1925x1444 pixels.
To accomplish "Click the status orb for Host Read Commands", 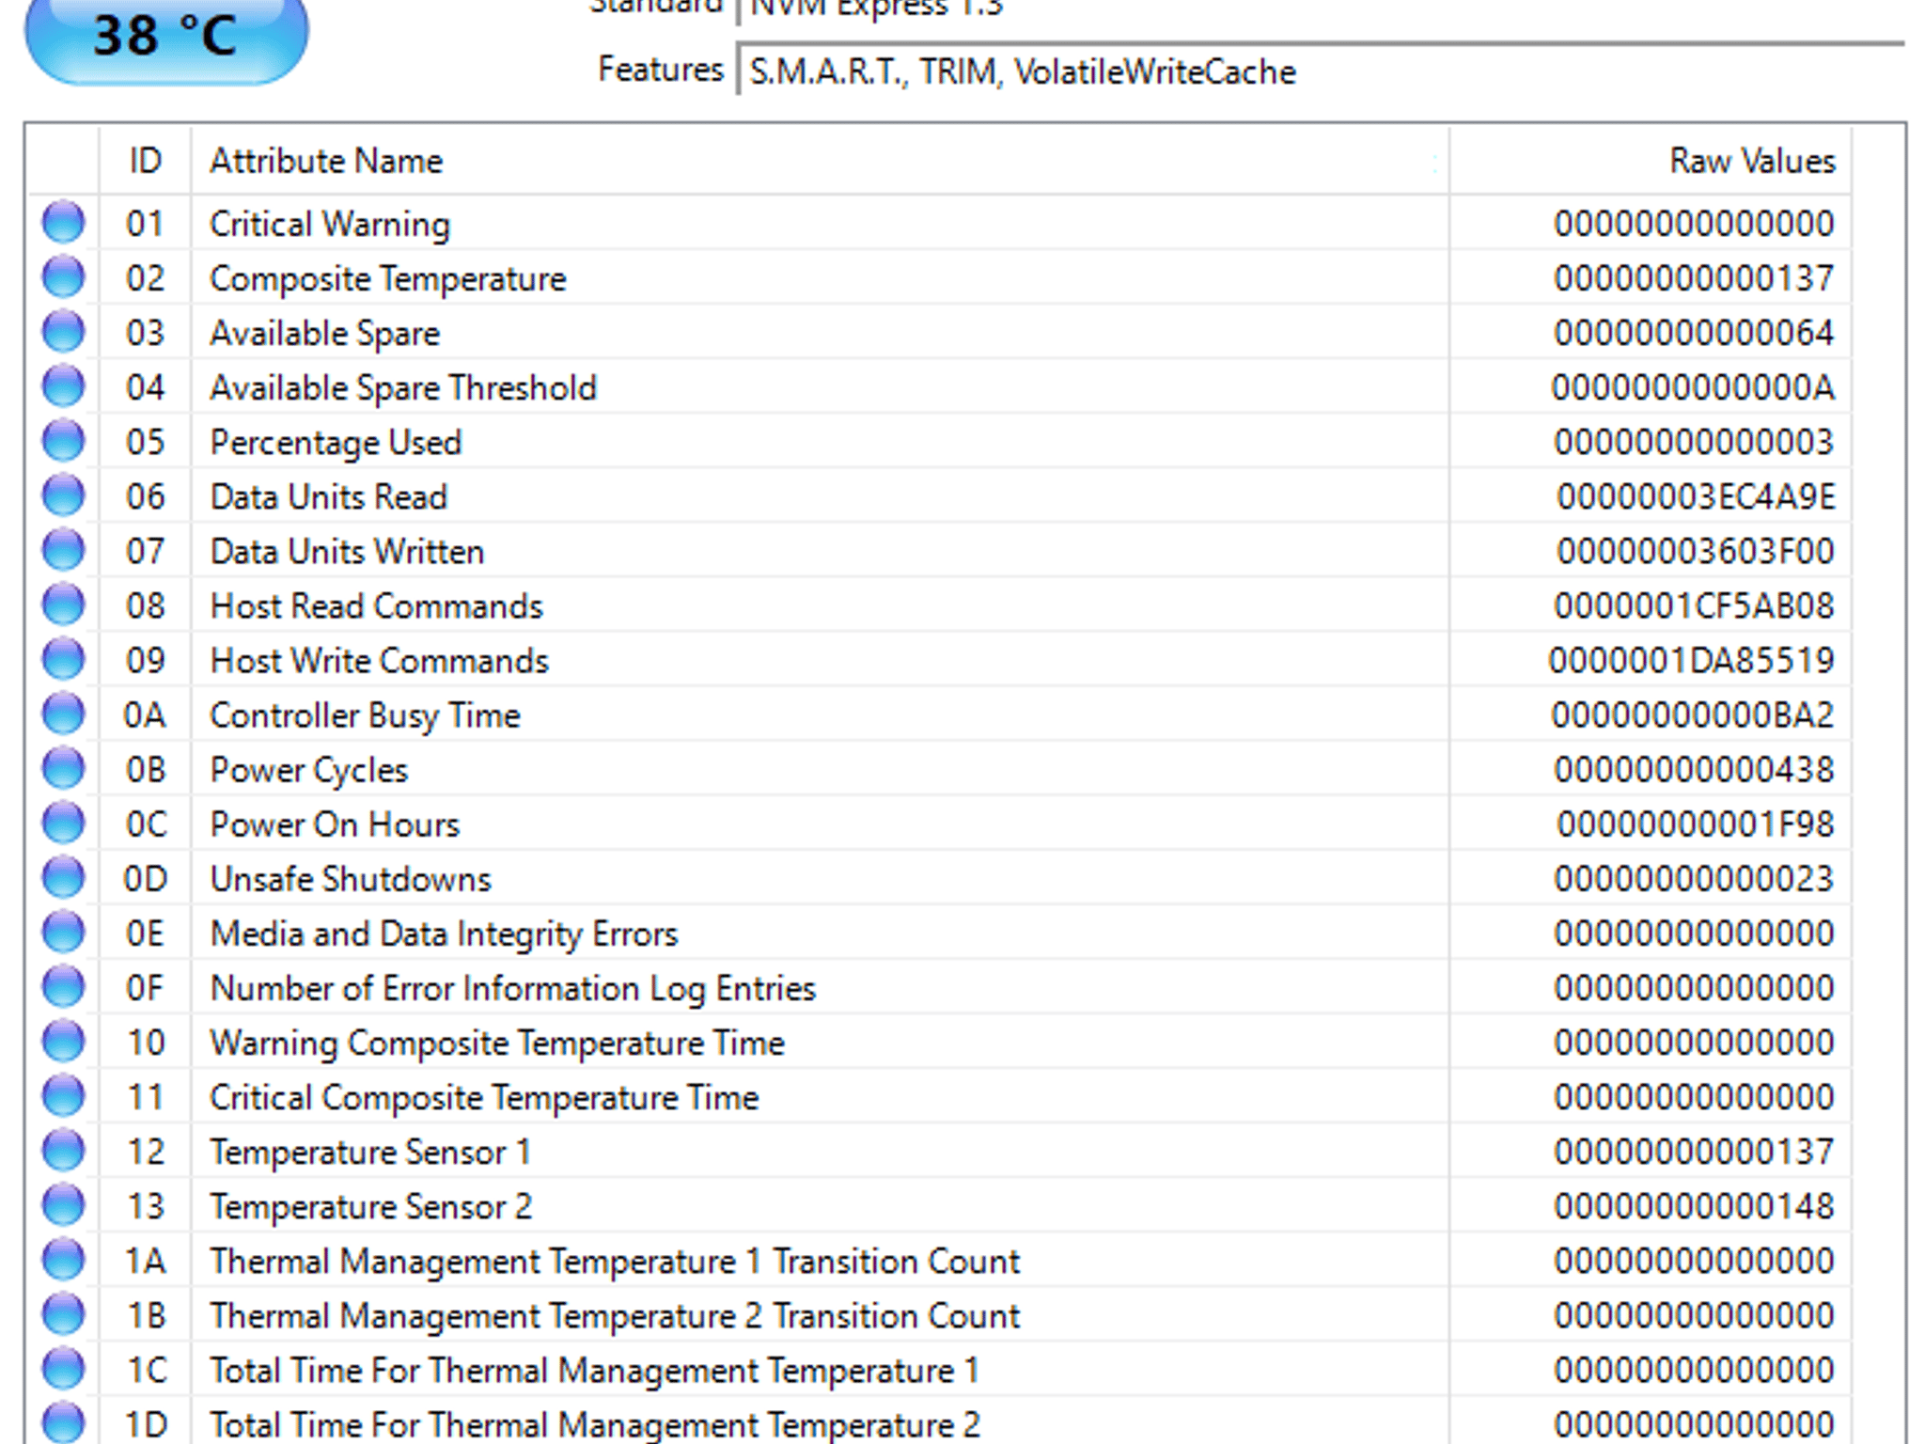I will click(x=64, y=604).
